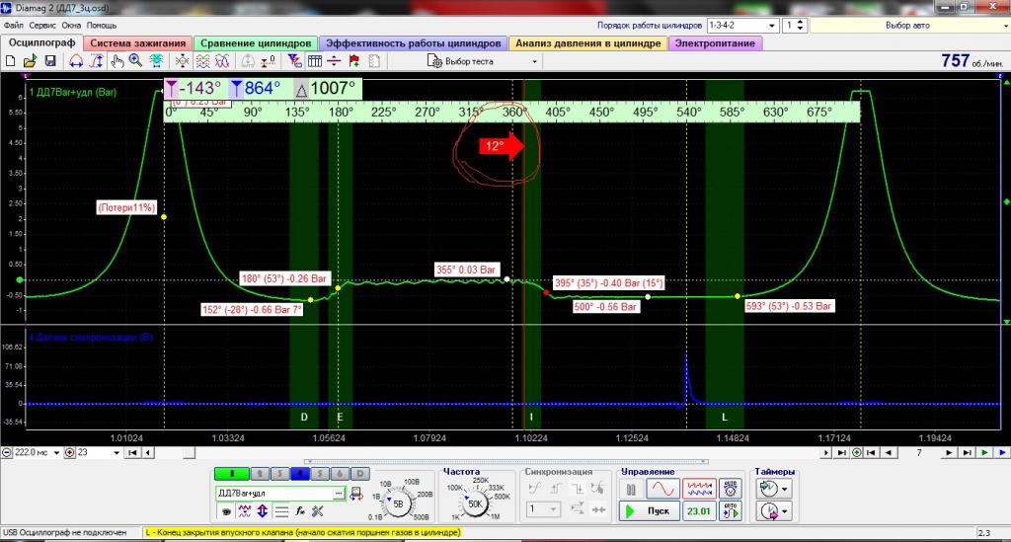Image resolution: width=1011 pixels, height=542 pixels.
Task: Create a new file with blank page icon
Action: click(x=10, y=61)
